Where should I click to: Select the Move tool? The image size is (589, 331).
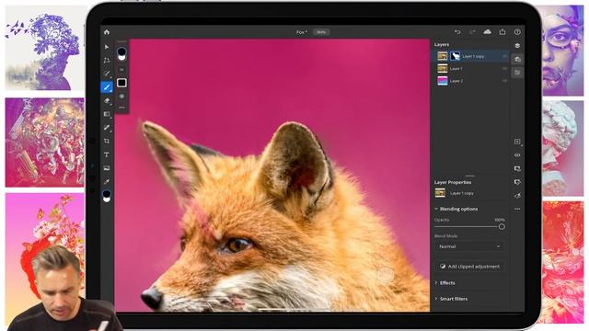click(x=107, y=47)
